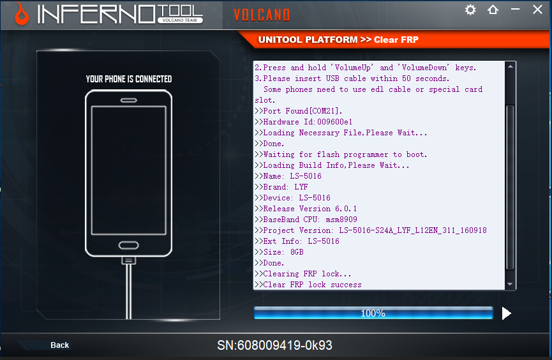Click the UNITOOL PLATFORM >> Clear FRP banner
Viewport: 552px width, 360px height.
pyautogui.click(x=338, y=40)
